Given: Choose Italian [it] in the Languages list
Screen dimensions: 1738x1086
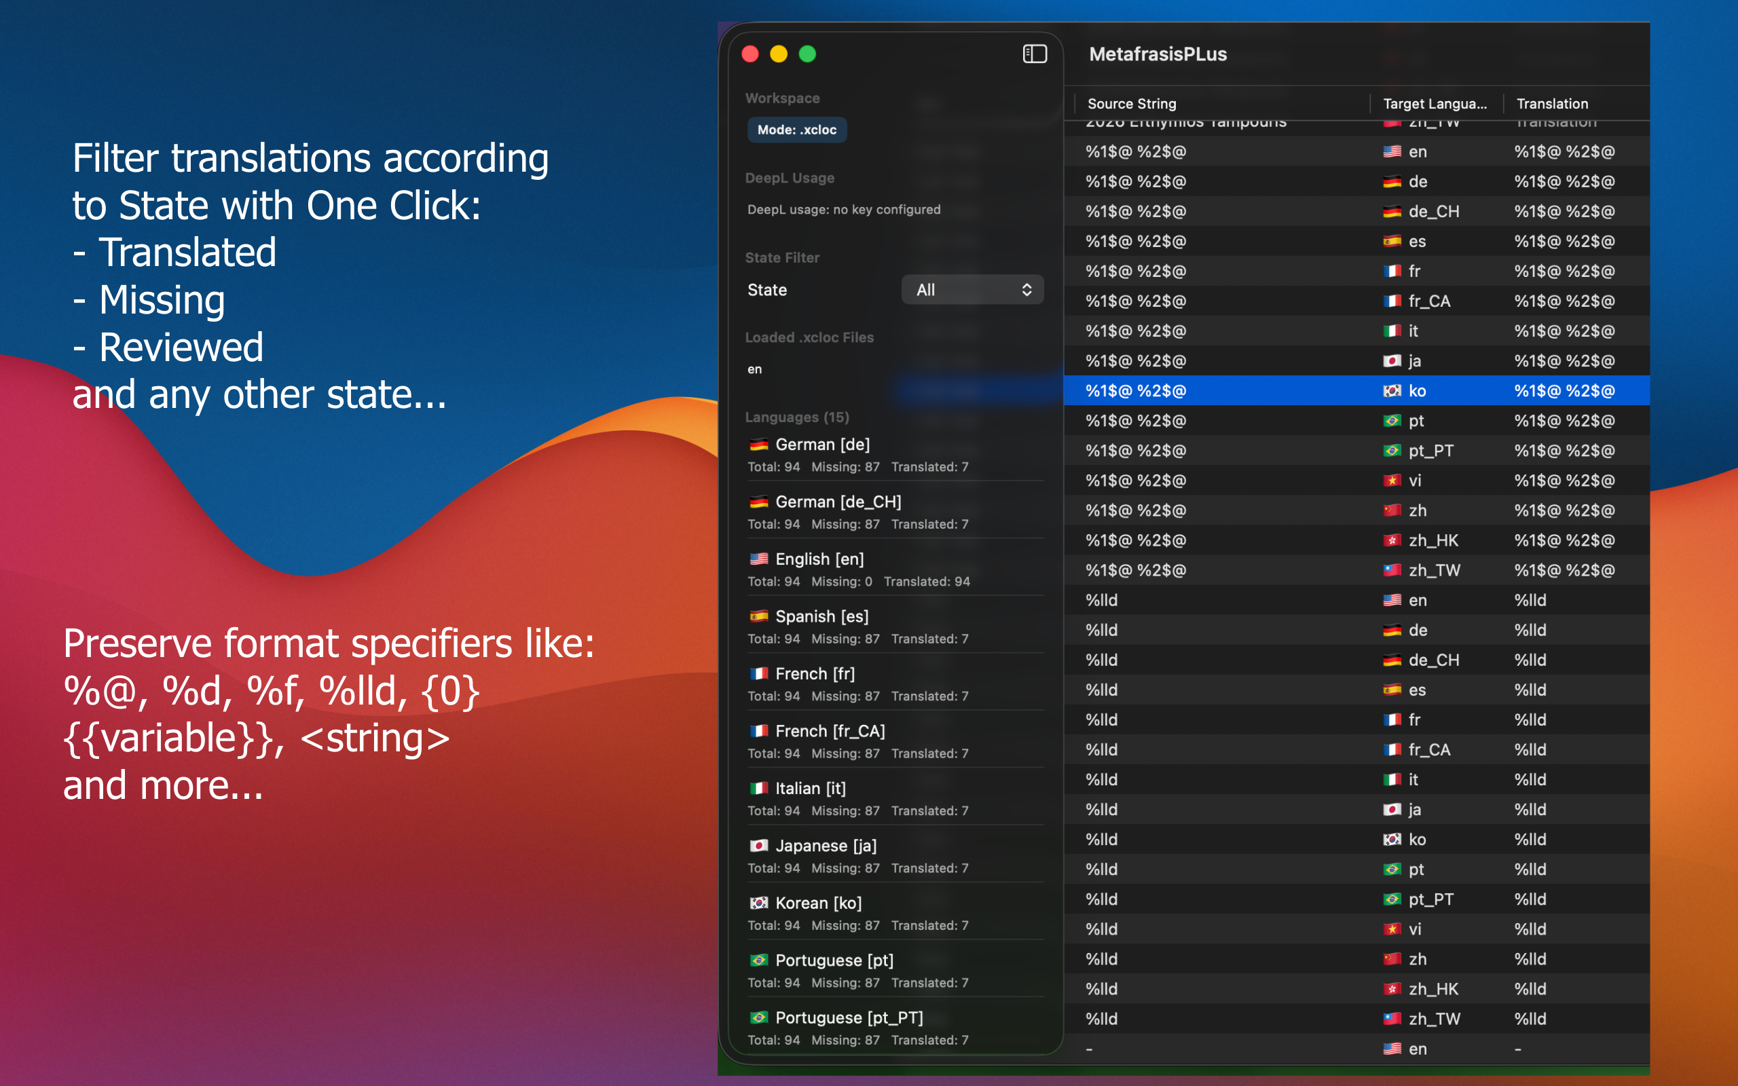Looking at the screenshot, I should pos(895,799).
